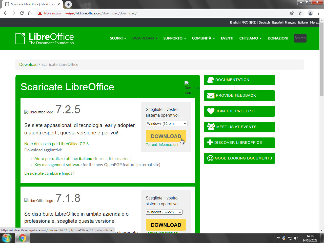Expand the SUPPORTO navigation menu
324x243 pixels.
tap(174, 38)
